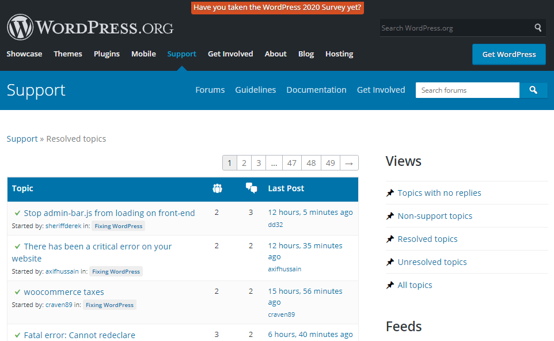Go to page 3 in pagination

[259, 163]
